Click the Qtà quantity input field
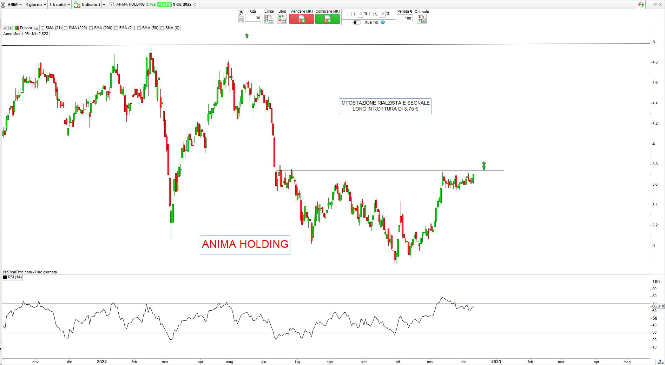Screen dimensions: 665x365 (253, 18)
